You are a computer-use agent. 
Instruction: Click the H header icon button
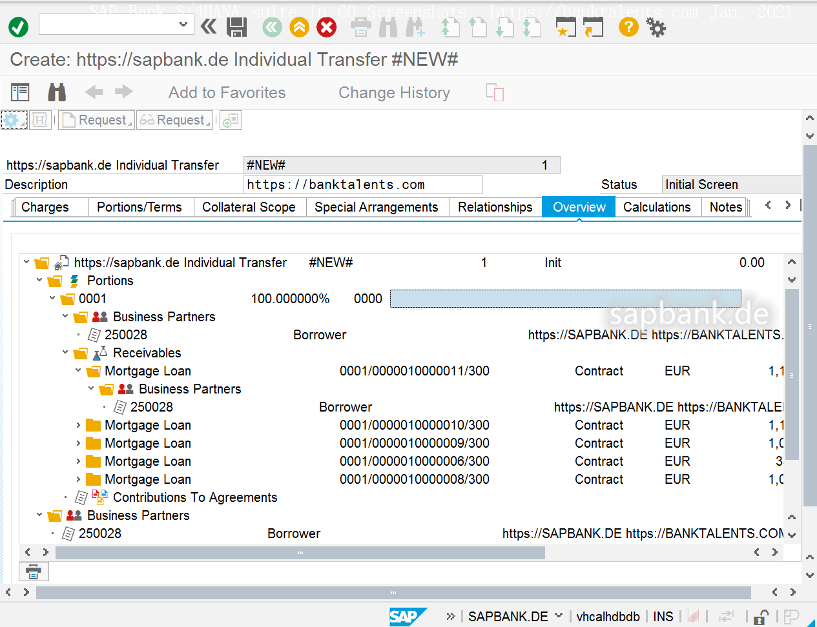(40, 120)
